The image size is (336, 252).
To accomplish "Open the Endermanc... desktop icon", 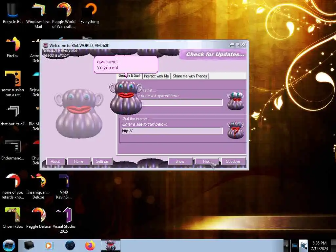I will 13,150.
